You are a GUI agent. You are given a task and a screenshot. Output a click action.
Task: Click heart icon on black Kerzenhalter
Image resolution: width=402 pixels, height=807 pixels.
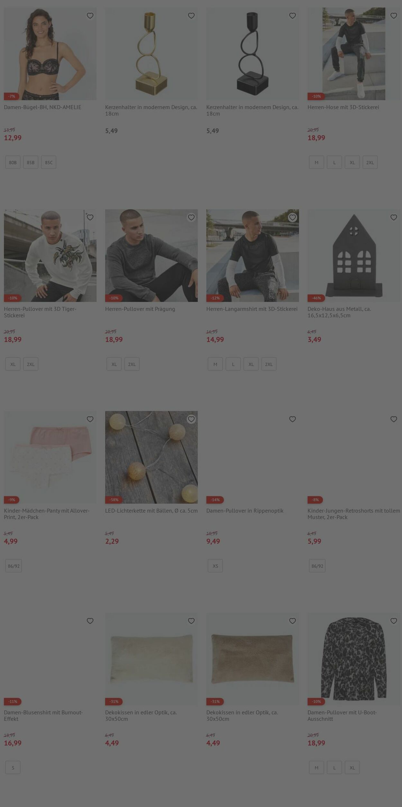[292, 16]
